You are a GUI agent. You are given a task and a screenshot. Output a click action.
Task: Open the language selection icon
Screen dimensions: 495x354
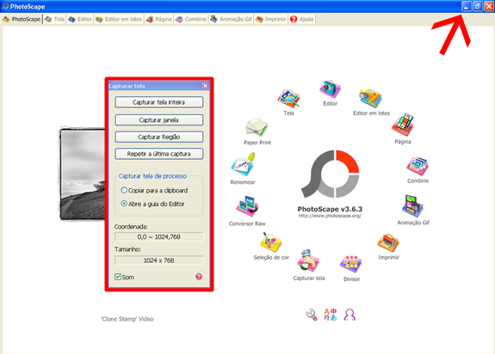click(331, 314)
